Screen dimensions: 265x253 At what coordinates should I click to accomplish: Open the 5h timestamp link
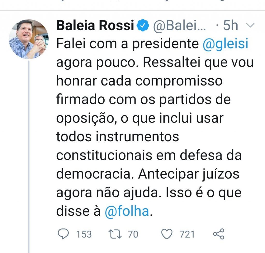(230, 26)
